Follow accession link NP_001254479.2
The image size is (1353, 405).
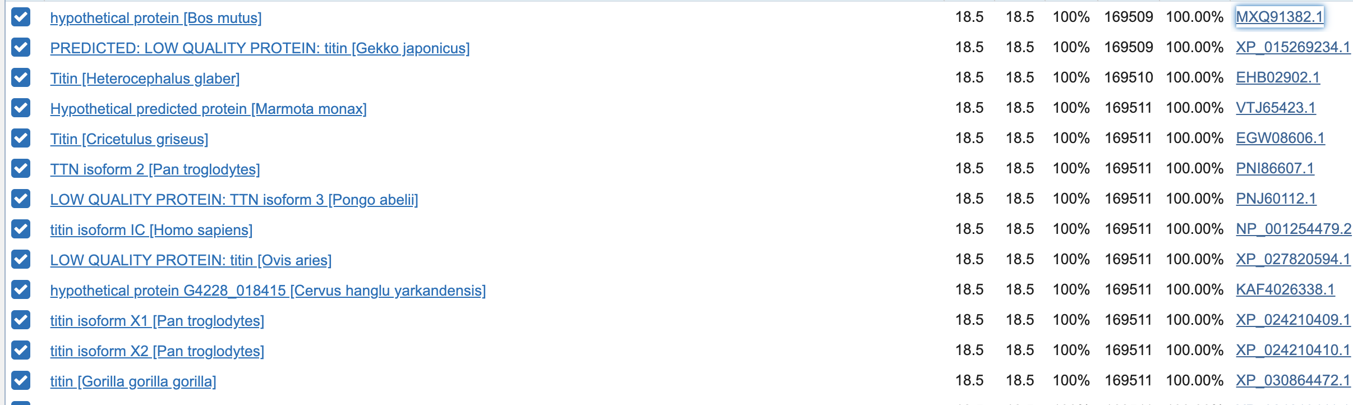1293,229
